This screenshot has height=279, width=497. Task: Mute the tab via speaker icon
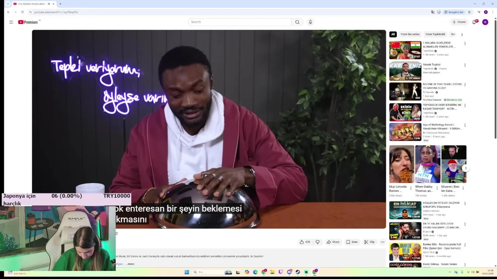49,4
